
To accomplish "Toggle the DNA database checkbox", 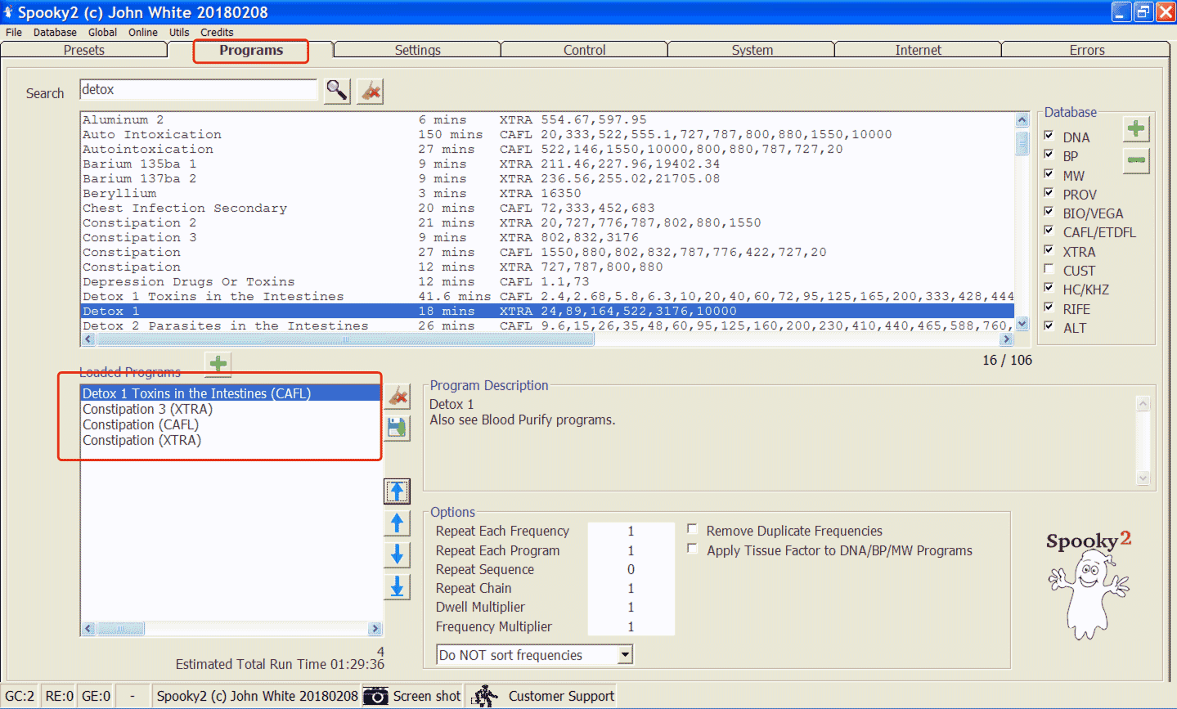I will click(1049, 136).
